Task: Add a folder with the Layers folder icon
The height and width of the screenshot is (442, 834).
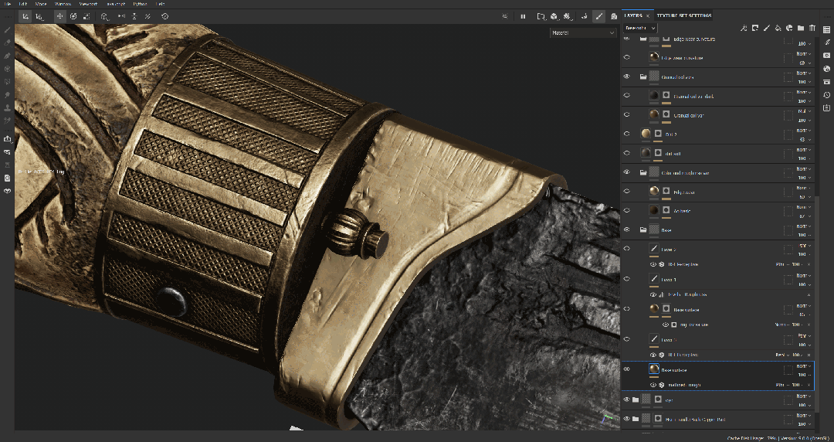Action: (x=801, y=28)
